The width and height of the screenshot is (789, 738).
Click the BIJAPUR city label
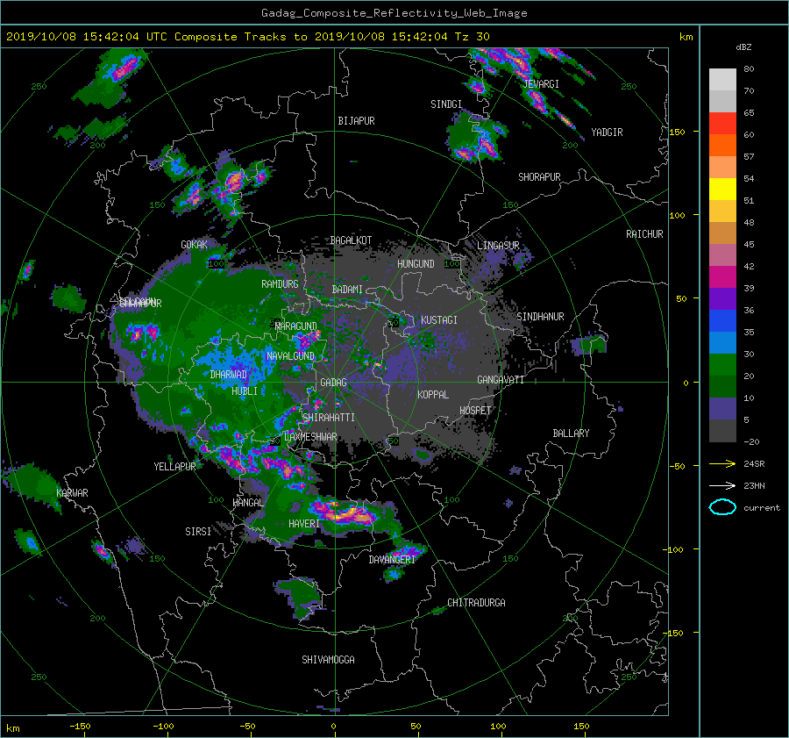click(x=356, y=121)
